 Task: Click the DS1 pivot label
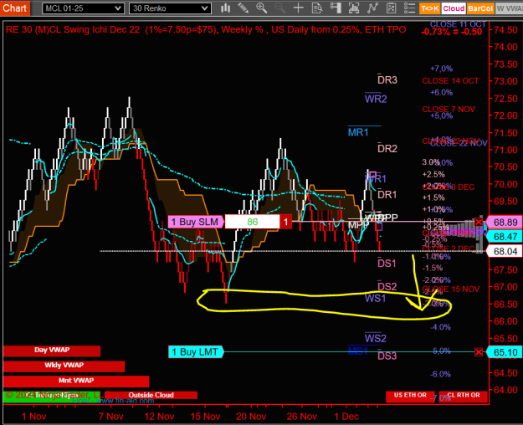(x=387, y=264)
